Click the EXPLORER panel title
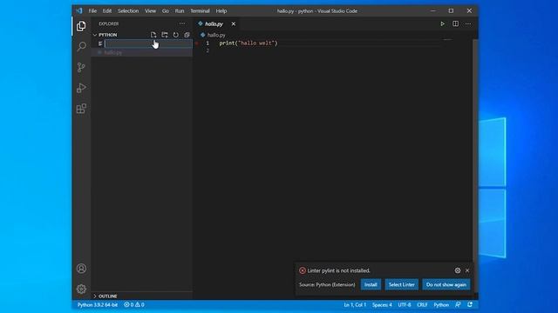This screenshot has width=558, height=313. (x=108, y=23)
